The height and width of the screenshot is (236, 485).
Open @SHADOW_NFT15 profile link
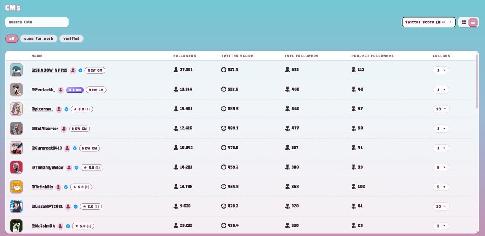pos(49,70)
